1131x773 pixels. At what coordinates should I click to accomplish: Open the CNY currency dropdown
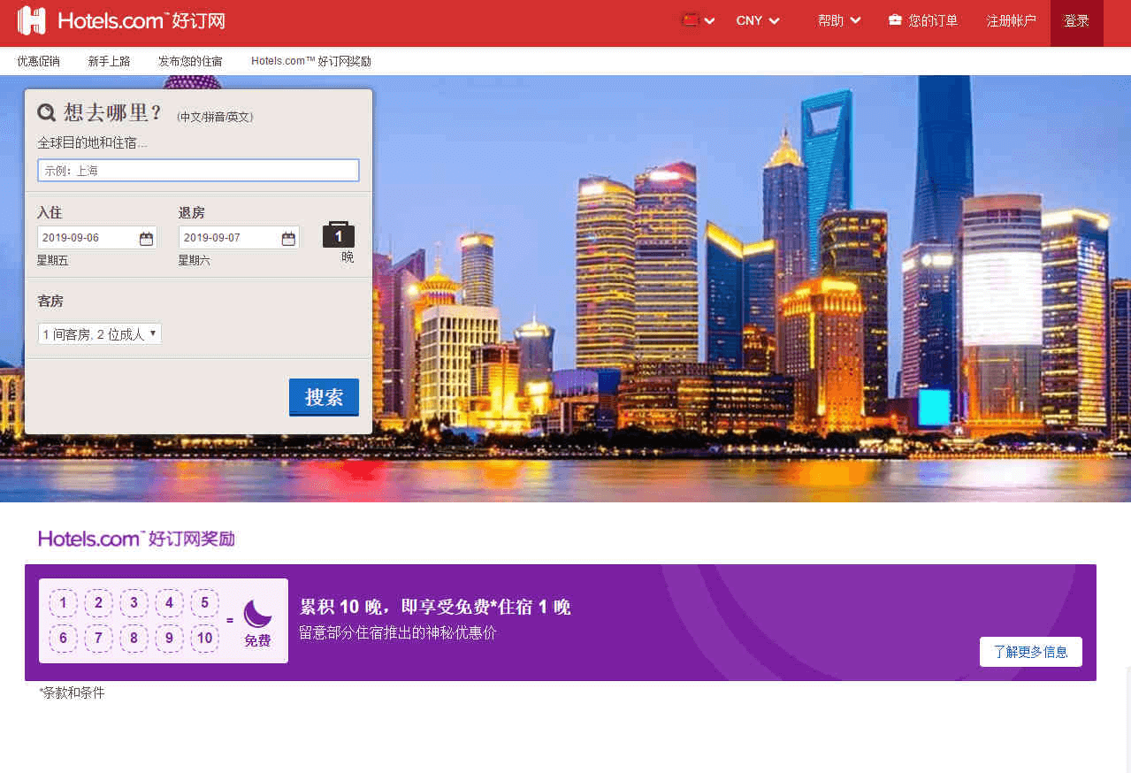[x=758, y=20]
